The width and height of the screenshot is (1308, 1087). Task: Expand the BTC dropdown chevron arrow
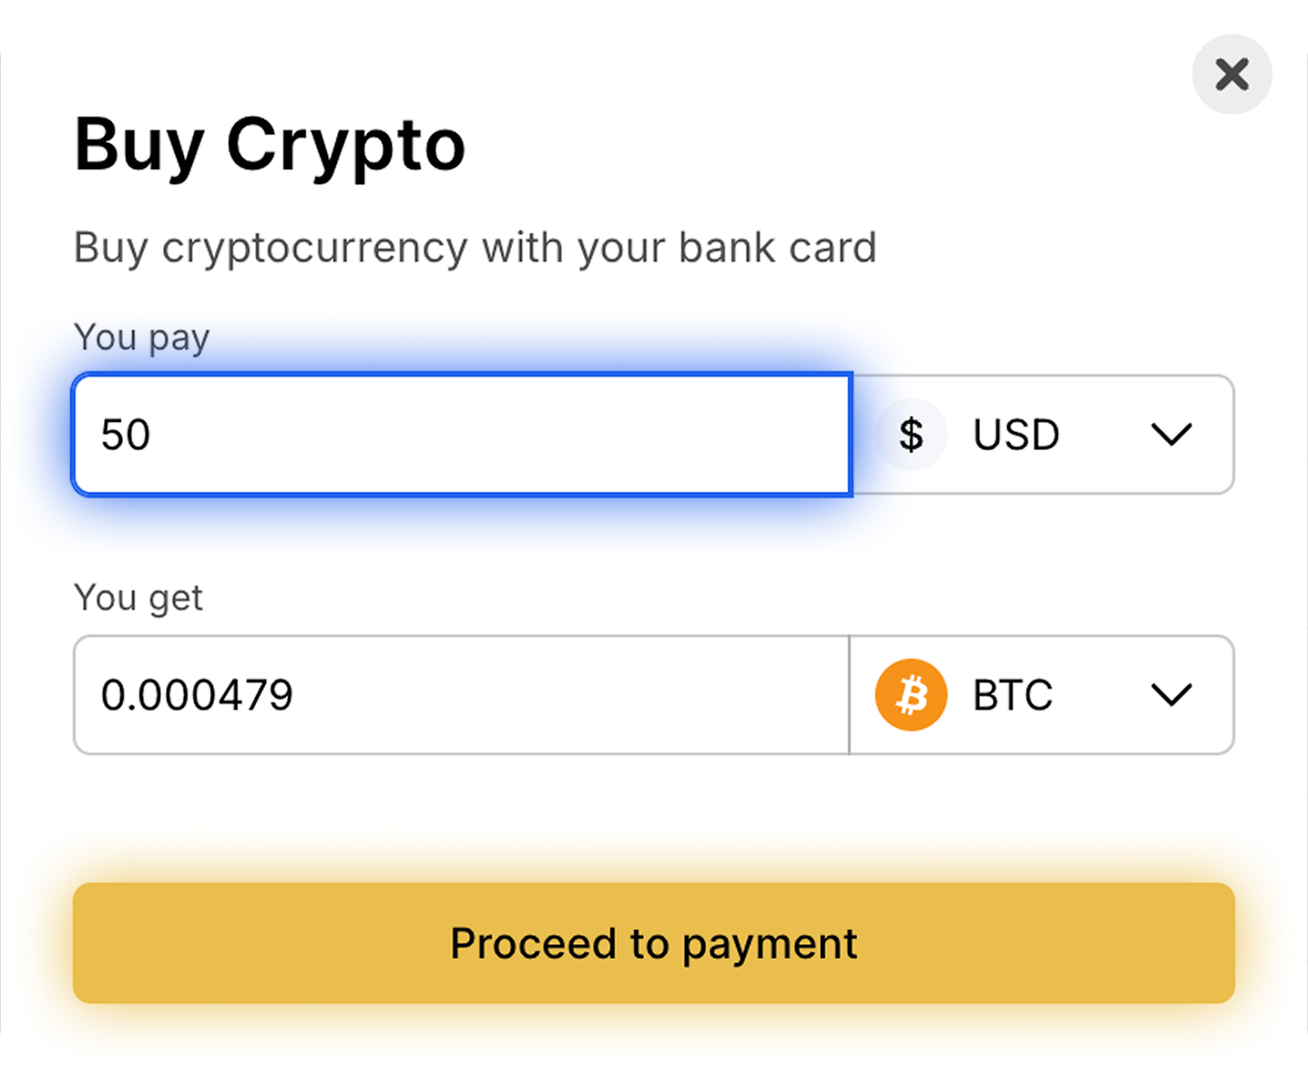coord(1171,695)
